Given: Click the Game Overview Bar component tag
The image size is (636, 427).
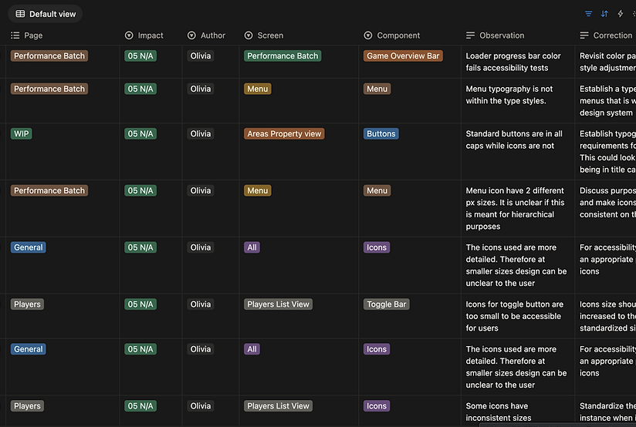Looking at the screenshot, I should 403,56.
